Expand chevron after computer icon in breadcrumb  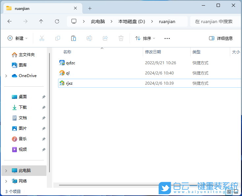(84, 21)
